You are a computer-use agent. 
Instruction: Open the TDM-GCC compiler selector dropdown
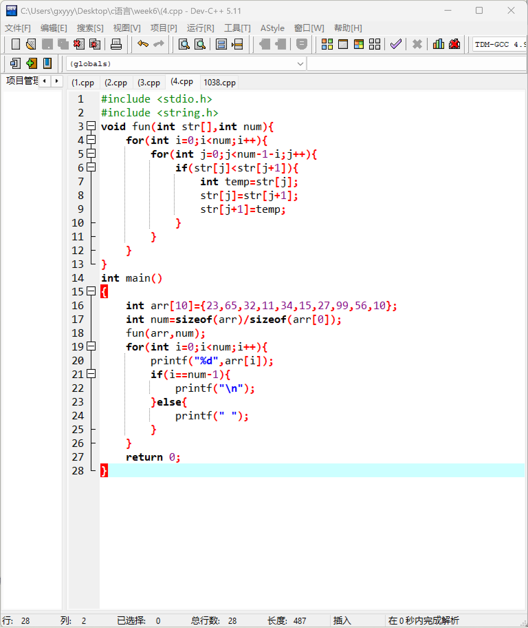pos(499,44)
